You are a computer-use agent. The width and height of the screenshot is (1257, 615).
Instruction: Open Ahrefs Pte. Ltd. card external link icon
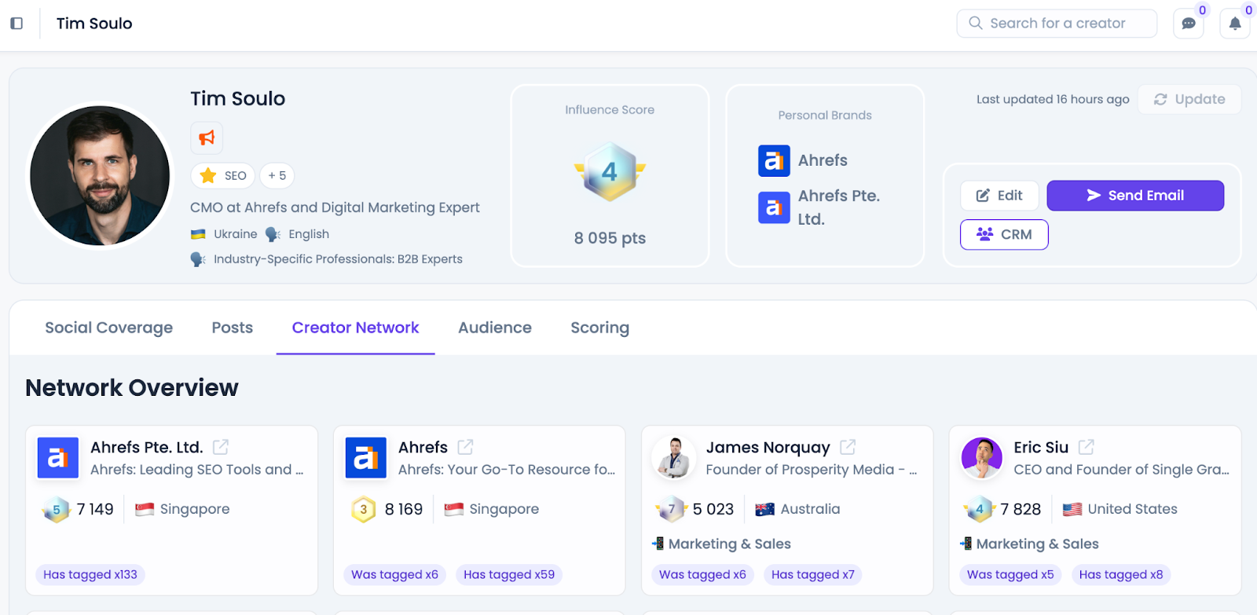click(x=221, y=447)
